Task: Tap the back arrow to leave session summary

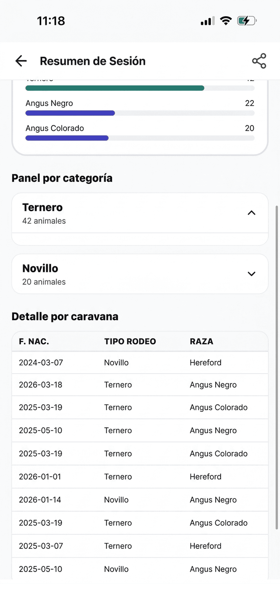Action: pos(21,61)
